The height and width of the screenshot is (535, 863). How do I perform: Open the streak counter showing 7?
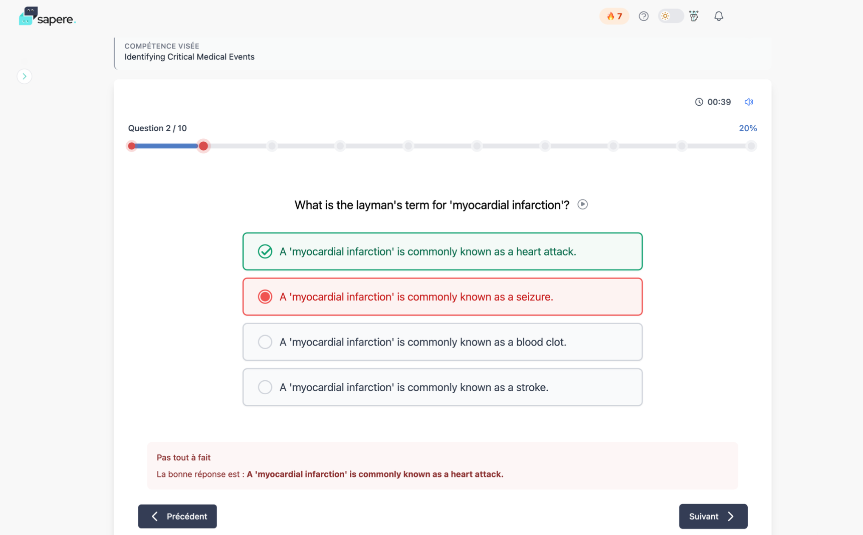pyautogui.click(x=614, y=16)
